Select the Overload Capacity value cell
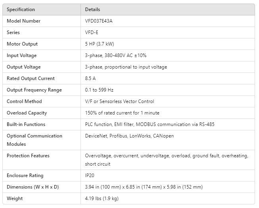 point(122,113)
